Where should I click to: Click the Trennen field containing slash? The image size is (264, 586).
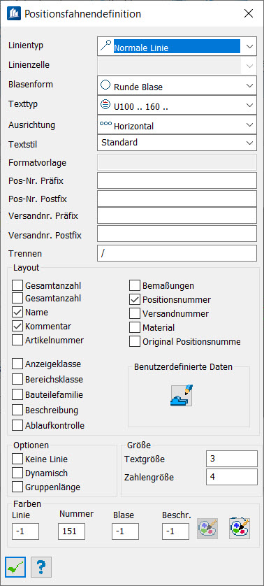[x=177, y=253]
